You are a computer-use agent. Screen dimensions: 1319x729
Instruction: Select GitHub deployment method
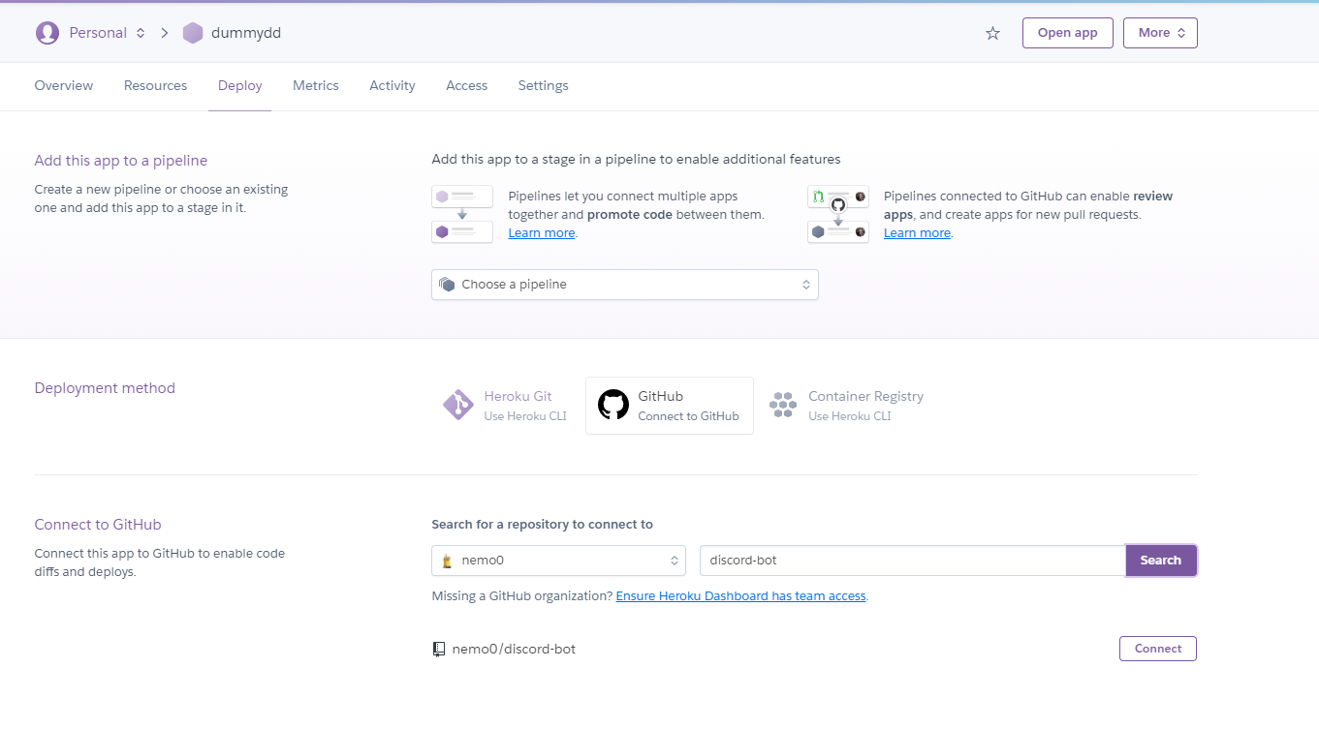[x=670, y=406]
